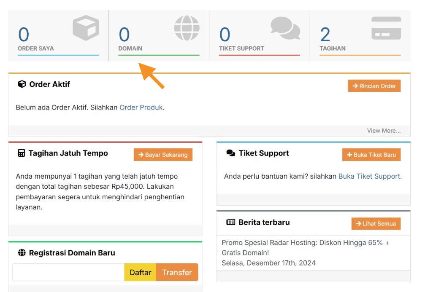The width and height of the screenshot is (425, 292).
Task: Click the comments icon beside Tiket Support heading
Action: [230, 153]
